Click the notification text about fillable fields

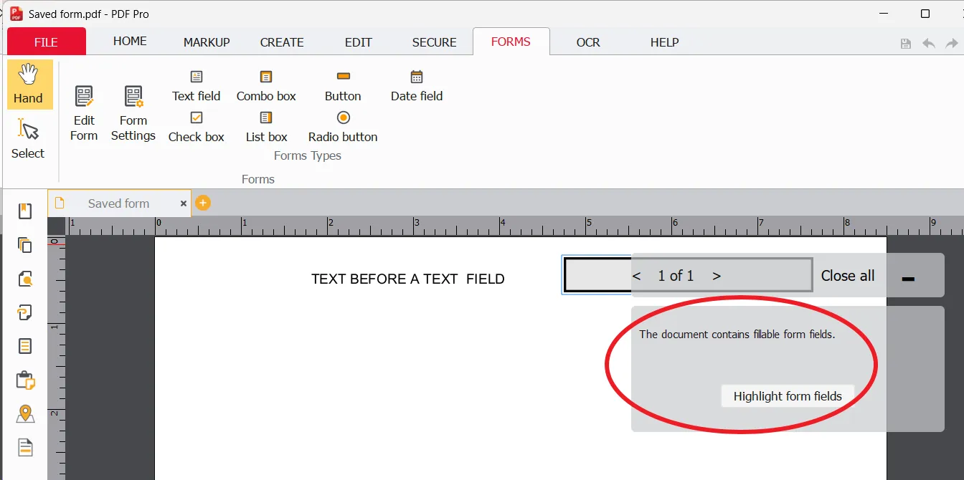pos(737,335)
